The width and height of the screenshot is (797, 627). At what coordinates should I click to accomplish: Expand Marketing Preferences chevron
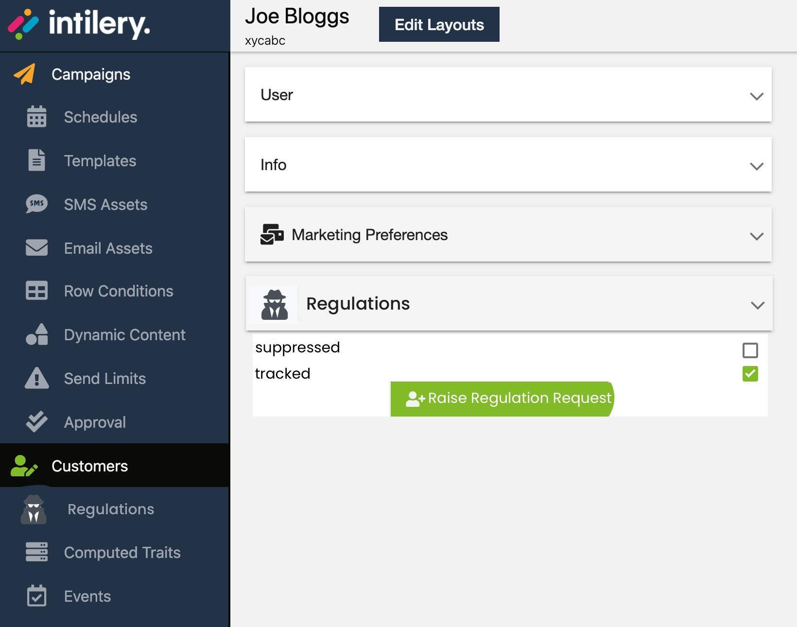[x=757, y=236]
